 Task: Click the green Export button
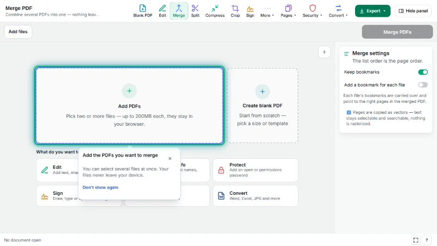[x=372, y=11]
